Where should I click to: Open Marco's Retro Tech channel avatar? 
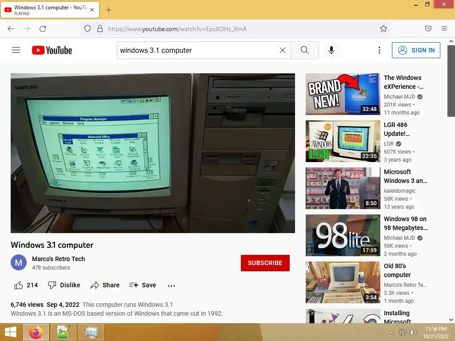pos(19,262)
